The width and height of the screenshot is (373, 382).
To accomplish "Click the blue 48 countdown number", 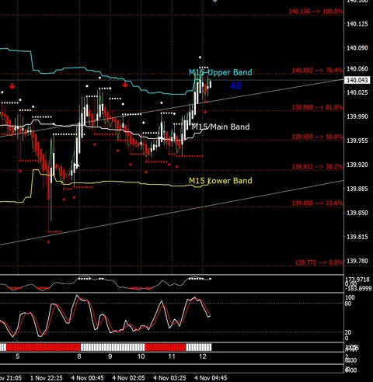I will 236,85.
